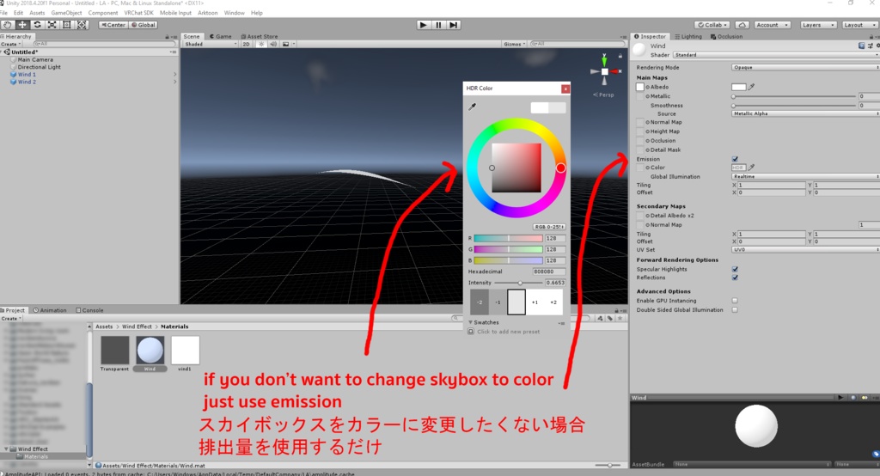880x476 pixels.
Task: Close the HDR Color window
Action: pyautogui.click(x=565, y=88)
